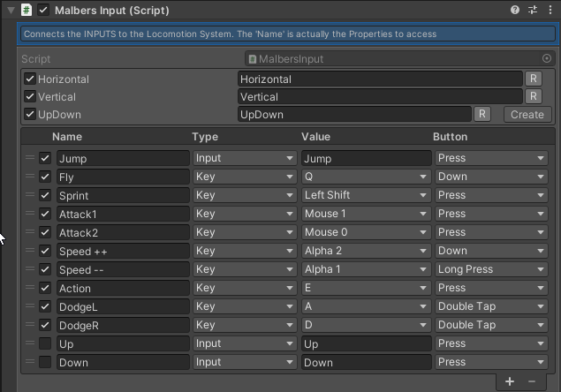
Task: Open Left Shift key value dropdown
Action: point(366,195)
